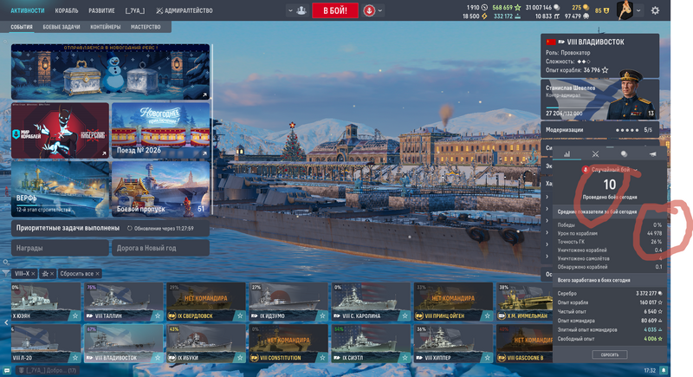This screenshot has width=693, height=377.
Task: Click Сбросить button in statistics panel
Action: [610, 355]
